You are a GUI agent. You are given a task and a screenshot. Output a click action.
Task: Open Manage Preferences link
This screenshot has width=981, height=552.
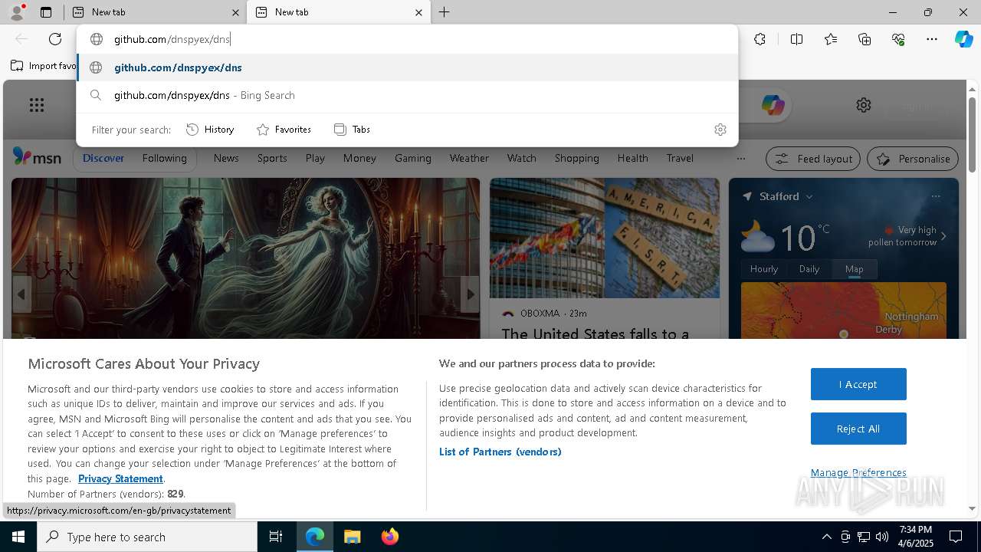858,472
